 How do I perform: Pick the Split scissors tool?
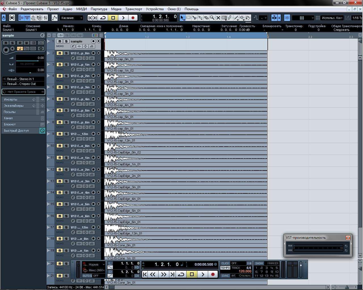[194, 18]
